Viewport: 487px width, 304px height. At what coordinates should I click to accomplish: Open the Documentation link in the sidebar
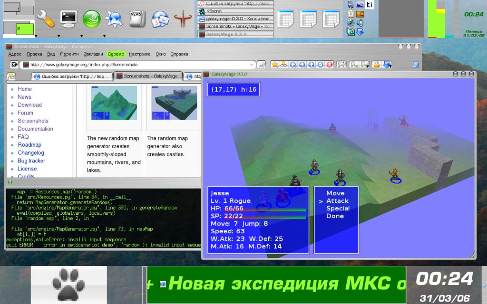(35, 129)
